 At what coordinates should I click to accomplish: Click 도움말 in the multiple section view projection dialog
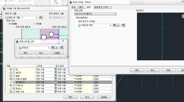click(x=104, y=97)
